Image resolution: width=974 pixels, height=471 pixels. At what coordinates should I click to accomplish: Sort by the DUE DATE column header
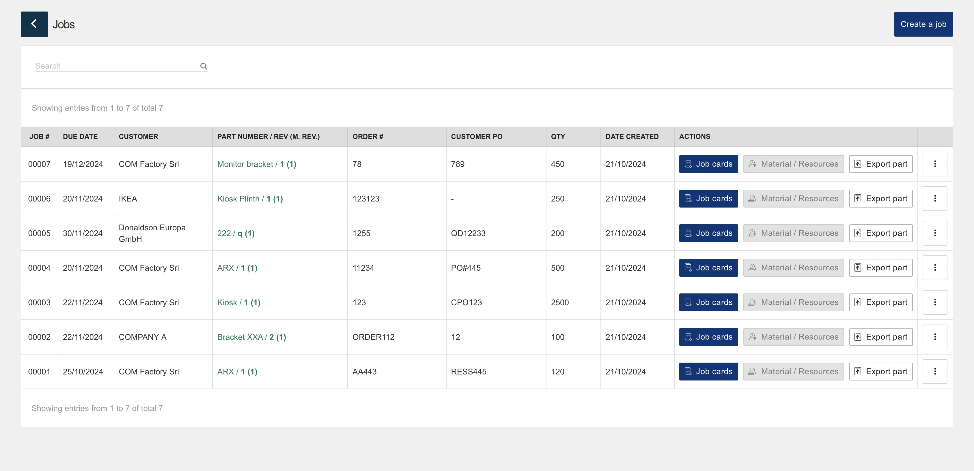click(80, 137)
